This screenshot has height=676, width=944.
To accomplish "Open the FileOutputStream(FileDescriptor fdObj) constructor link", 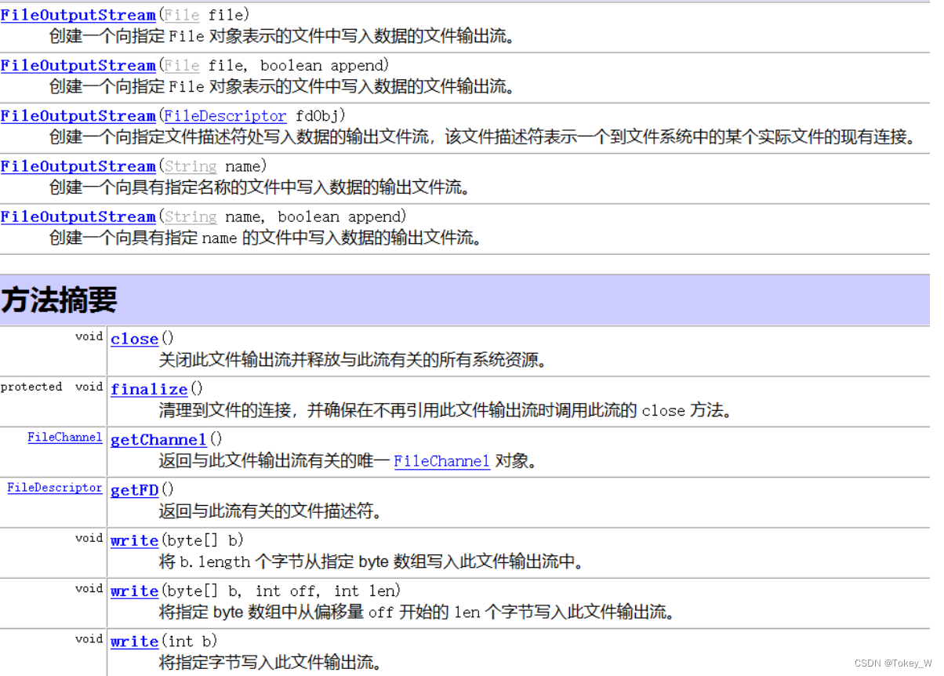I will pos(77,115).
